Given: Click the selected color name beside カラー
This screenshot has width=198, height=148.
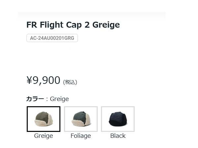Looking at the screenshot, I should 59,99.
